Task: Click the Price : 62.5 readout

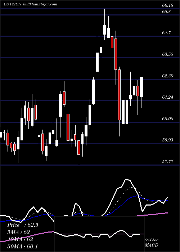Action: click(x=23, y=225)
